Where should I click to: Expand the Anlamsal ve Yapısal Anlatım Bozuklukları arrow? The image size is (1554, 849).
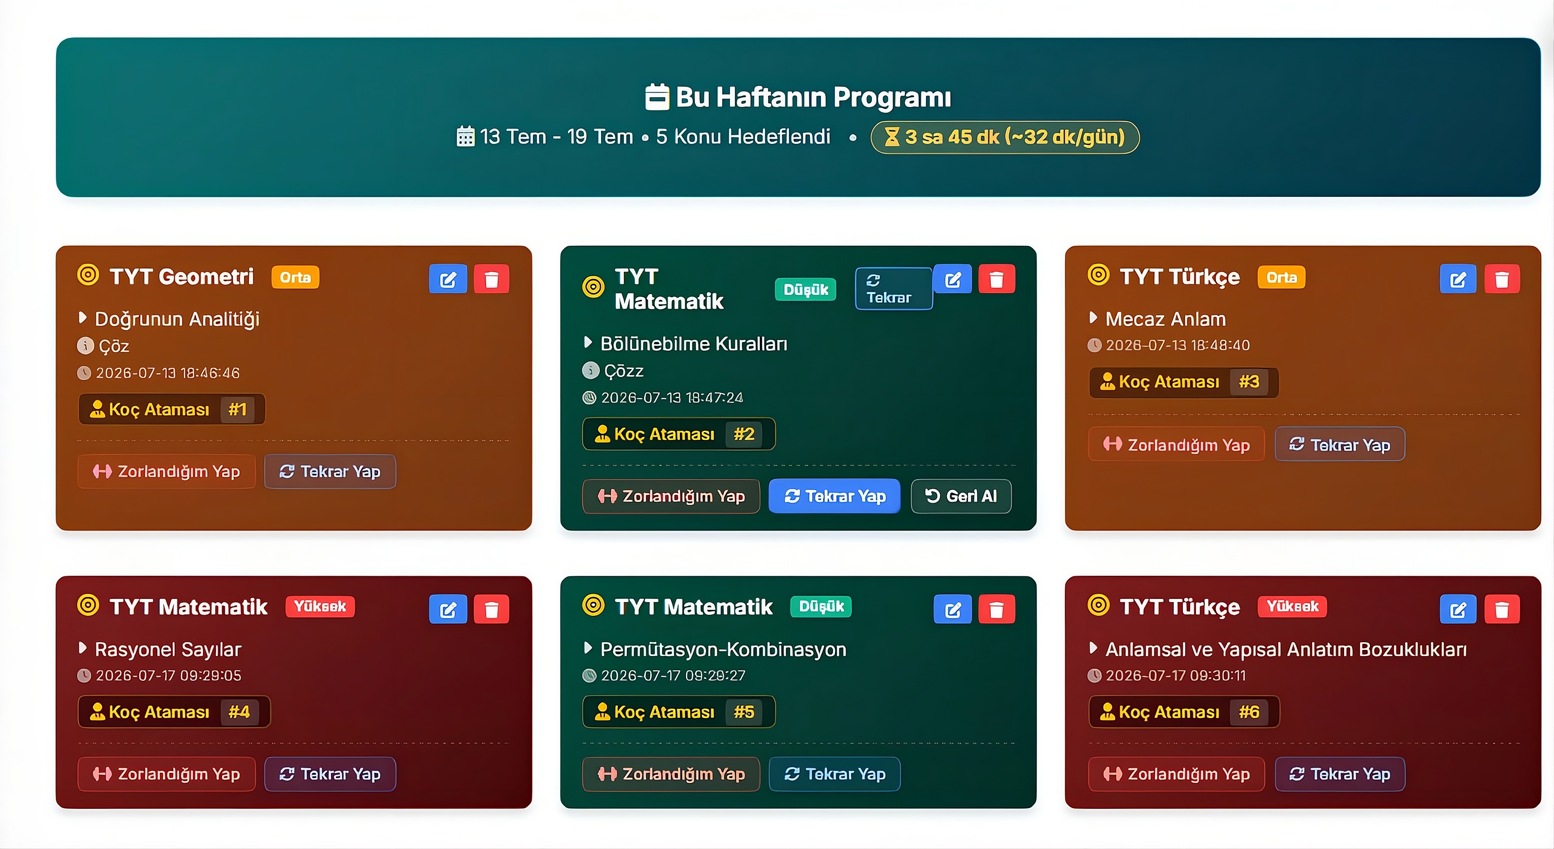(1093, 648)
